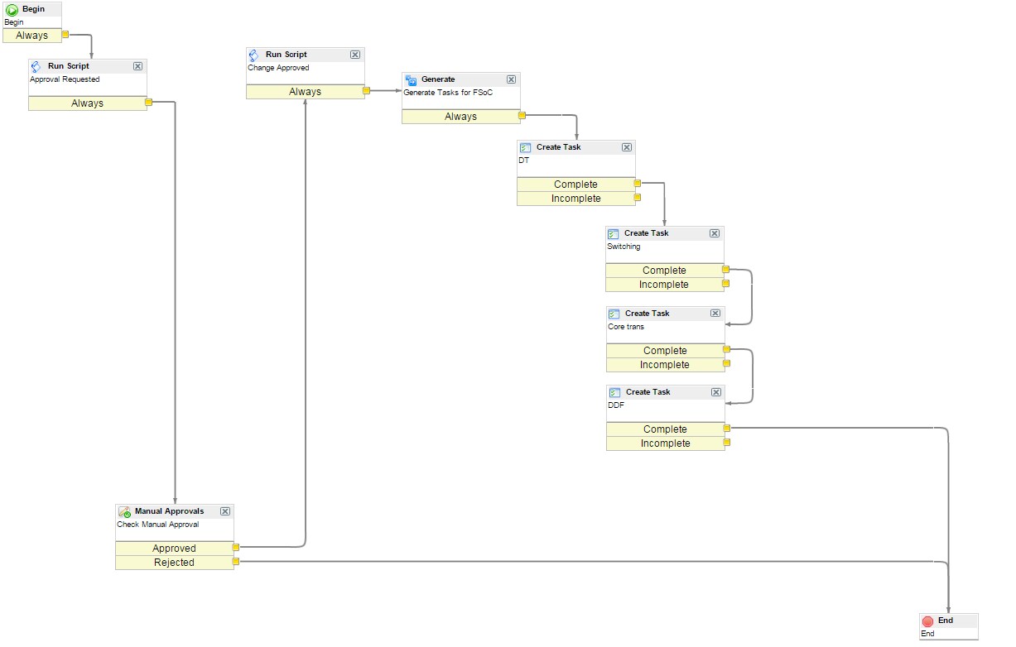Click the yellow port on Begin's Always transition
The height and width of the screenshot is (647, 1016).
[65, 35]
